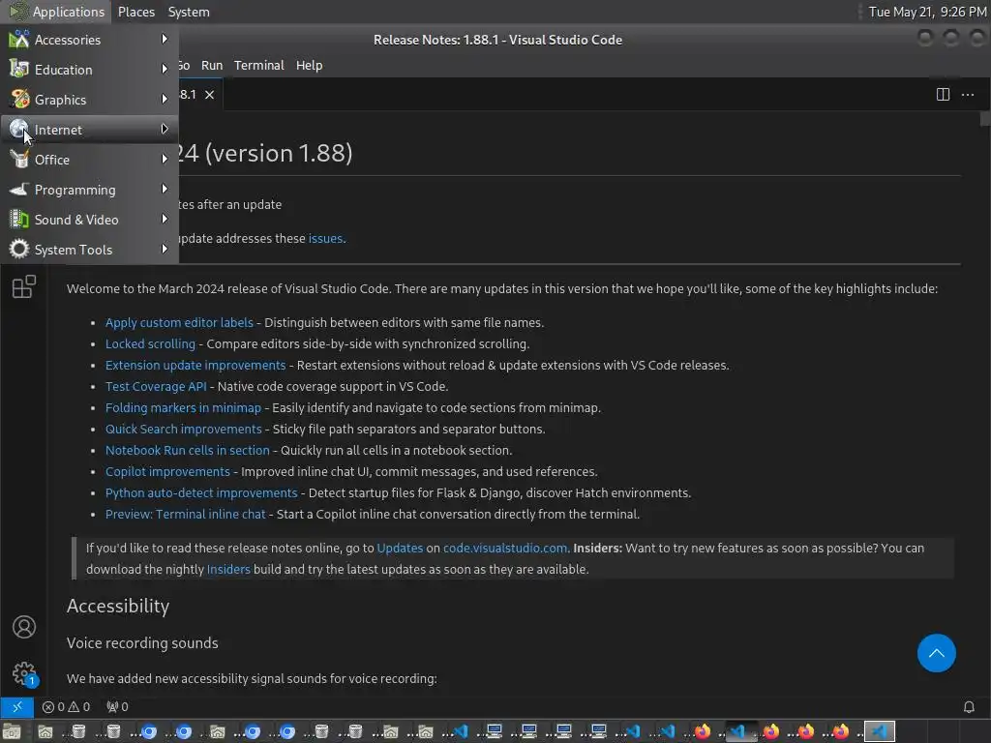Viewport: 991px width, 743px height.
Task: Click the Sound & Video icon
Action: pos(19,220)
